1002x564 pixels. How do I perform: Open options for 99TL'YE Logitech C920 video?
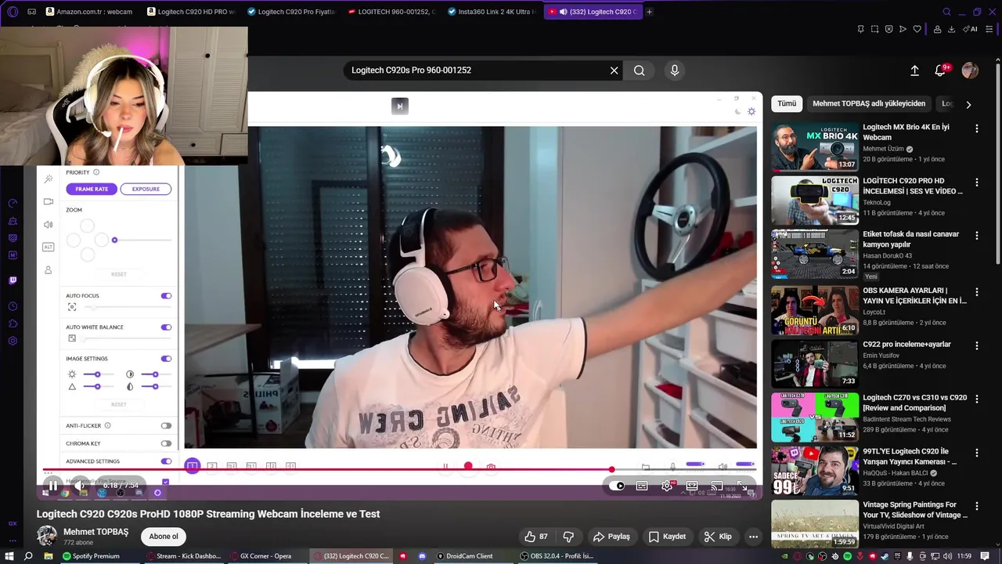[976, 453]
